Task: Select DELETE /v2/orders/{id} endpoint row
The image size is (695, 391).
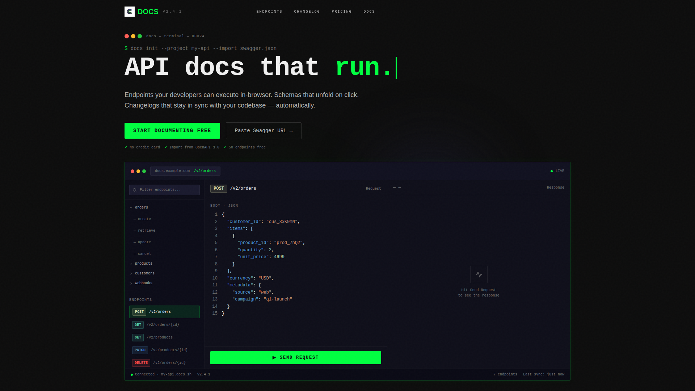Action: click(x=164, y=363)
